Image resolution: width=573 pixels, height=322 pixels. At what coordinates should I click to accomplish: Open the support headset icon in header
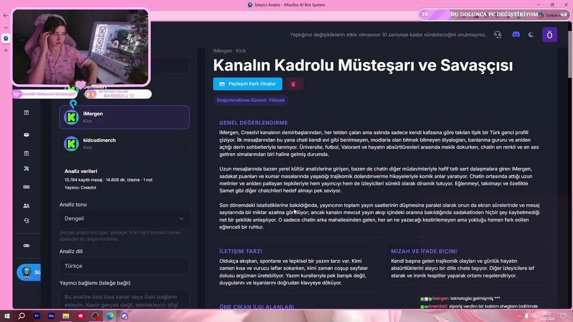[x=497, y=34]
